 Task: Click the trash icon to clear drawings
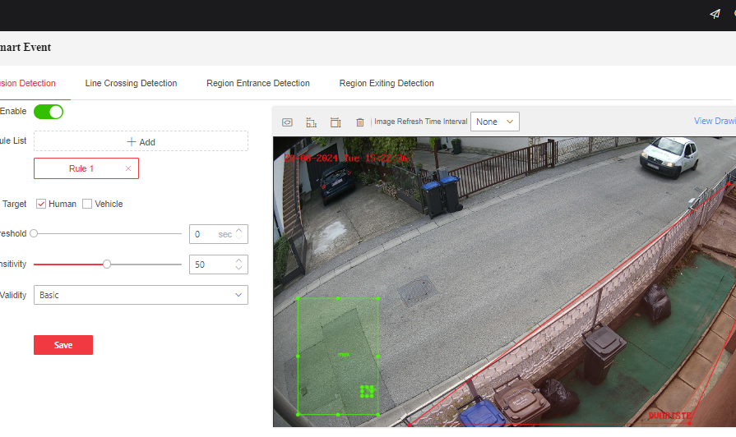pyautogui.click(x=359, y=122)
